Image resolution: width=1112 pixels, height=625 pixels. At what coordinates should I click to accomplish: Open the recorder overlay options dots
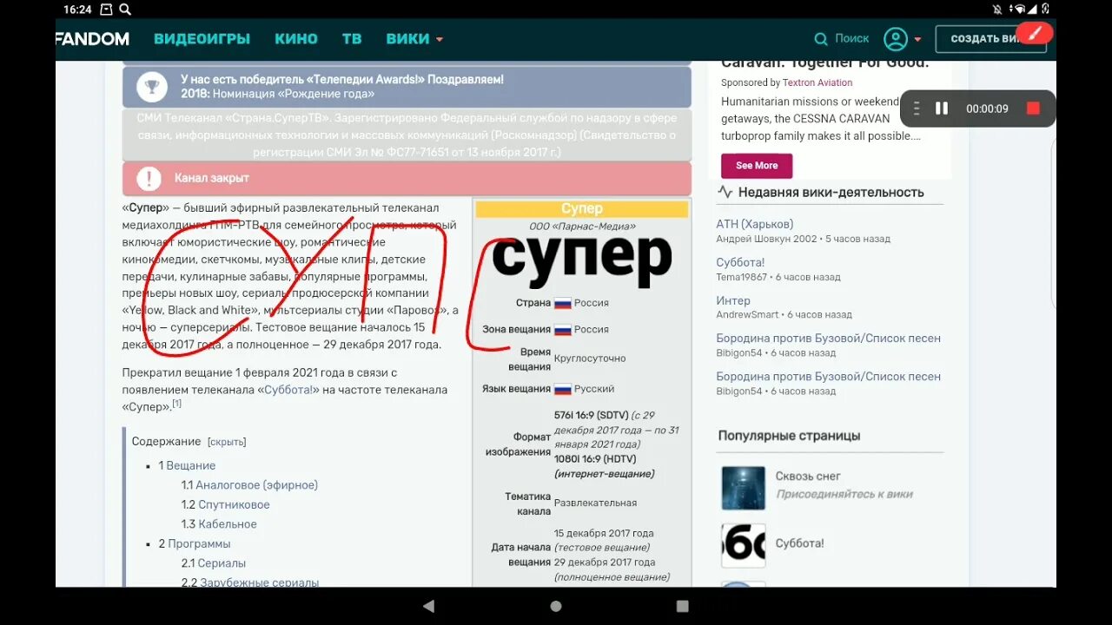[x=916, y=109]
